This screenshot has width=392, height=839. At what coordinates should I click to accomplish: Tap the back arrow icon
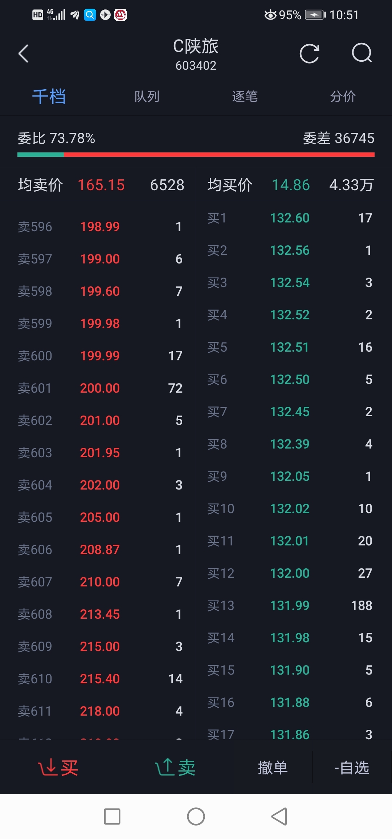[24, 54]
